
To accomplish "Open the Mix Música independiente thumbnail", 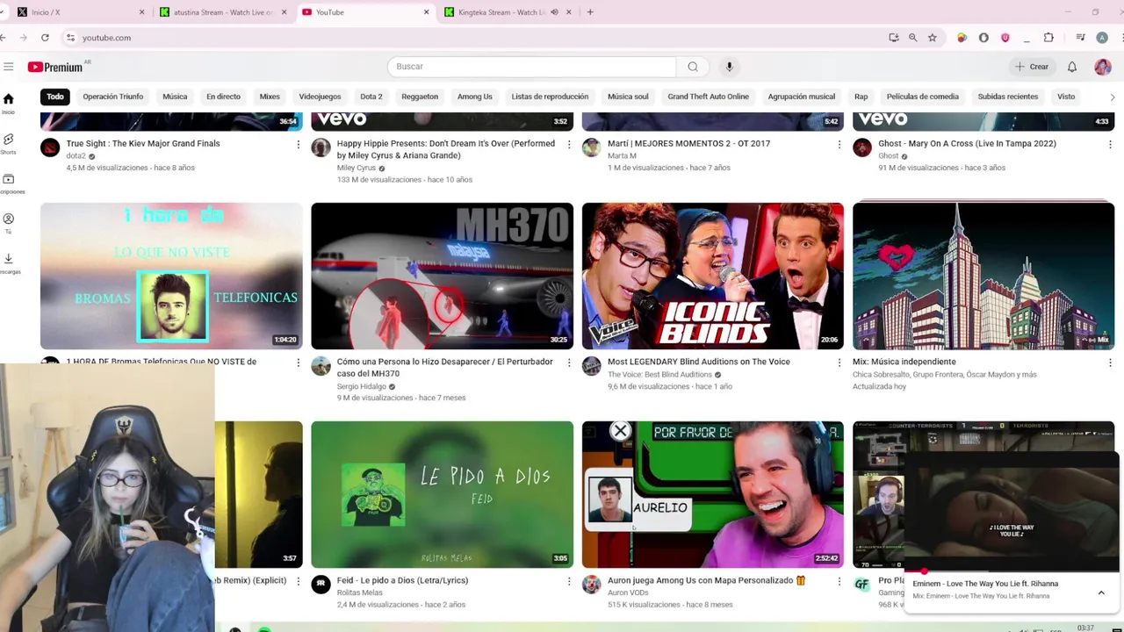I will (x=983, y=276).
